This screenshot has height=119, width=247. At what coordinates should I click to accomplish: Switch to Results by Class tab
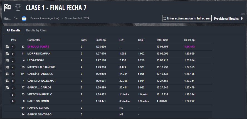[36, 30]
